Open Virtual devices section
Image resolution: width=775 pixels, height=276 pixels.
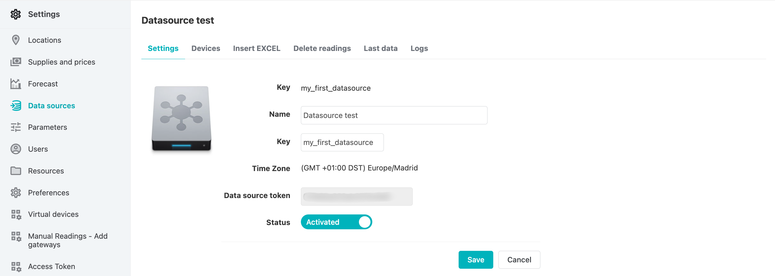[53, 214]
